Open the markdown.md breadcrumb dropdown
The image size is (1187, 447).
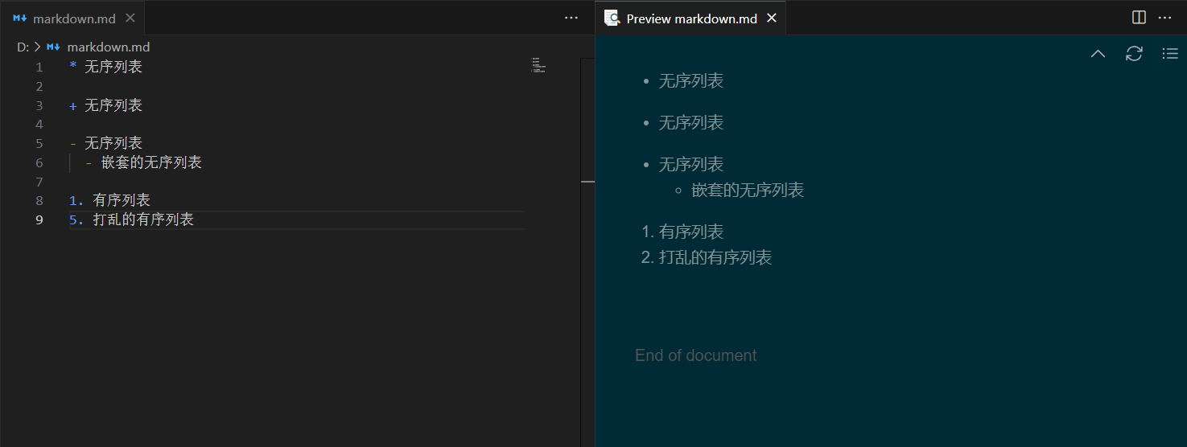click(x=109, y=47)
